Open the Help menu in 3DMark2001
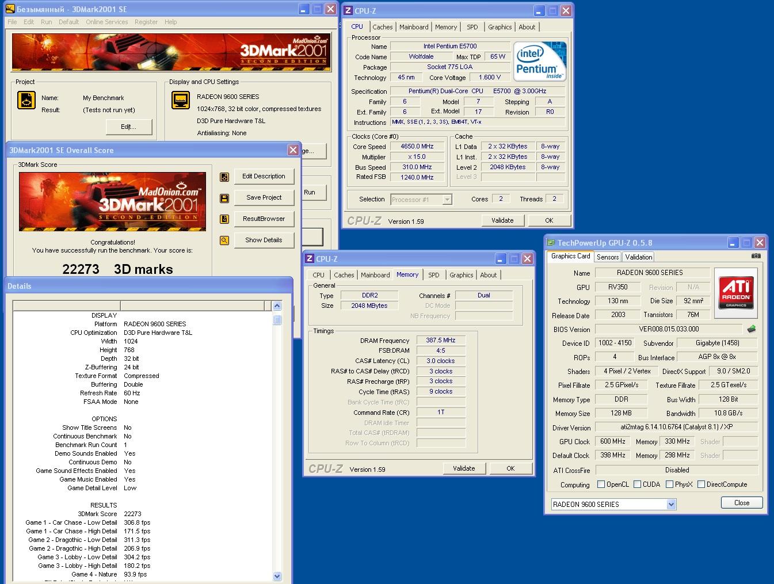The image size is (774, 584). pos(171,22)
